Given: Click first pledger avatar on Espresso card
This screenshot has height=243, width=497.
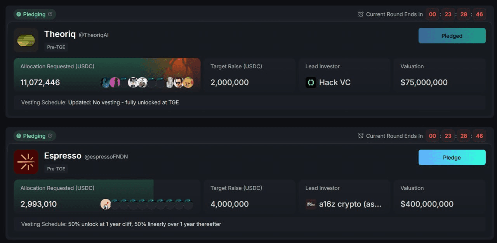Looking at the screenshot, I should pos(106,204).
